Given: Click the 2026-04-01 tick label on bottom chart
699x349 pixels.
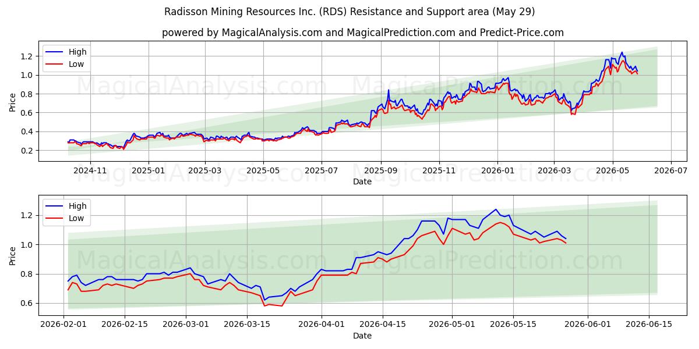Looking at the screenshot, I should 322,325.
